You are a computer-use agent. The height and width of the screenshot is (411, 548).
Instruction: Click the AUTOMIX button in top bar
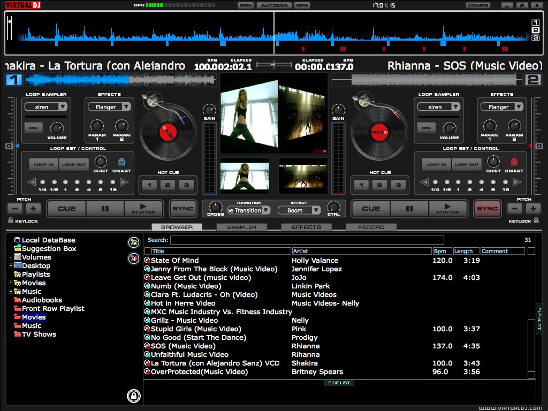[273, 5]
